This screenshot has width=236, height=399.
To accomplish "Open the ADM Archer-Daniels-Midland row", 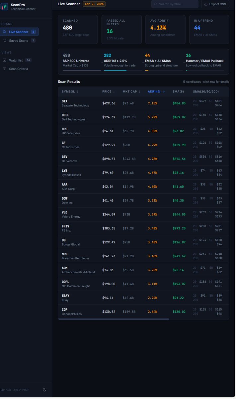I will pyautogui.click(x=143, y=270).
